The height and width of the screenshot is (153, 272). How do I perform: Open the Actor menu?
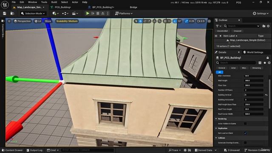tap(75, 2)
